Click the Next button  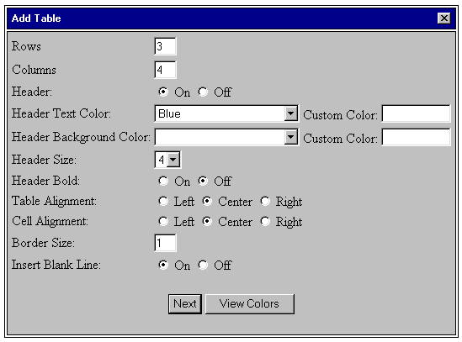click(x=185, y=303)
